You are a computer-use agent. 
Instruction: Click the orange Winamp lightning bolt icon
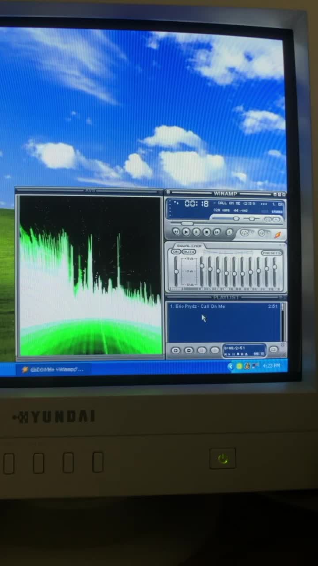[x=277, y=235]
